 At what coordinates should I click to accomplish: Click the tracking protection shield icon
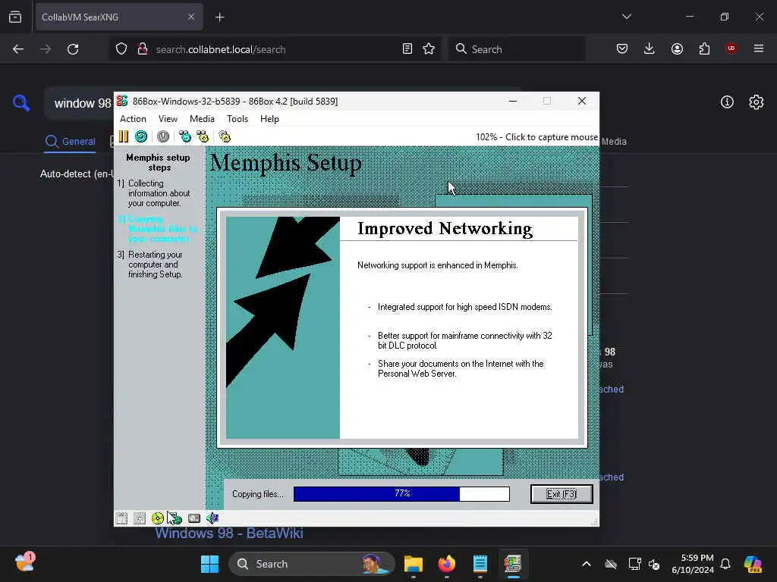121,49
